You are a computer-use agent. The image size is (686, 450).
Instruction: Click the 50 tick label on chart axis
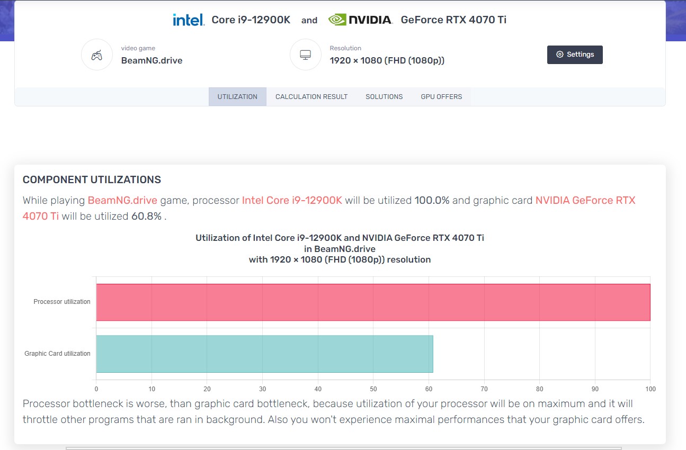[373, 389]
